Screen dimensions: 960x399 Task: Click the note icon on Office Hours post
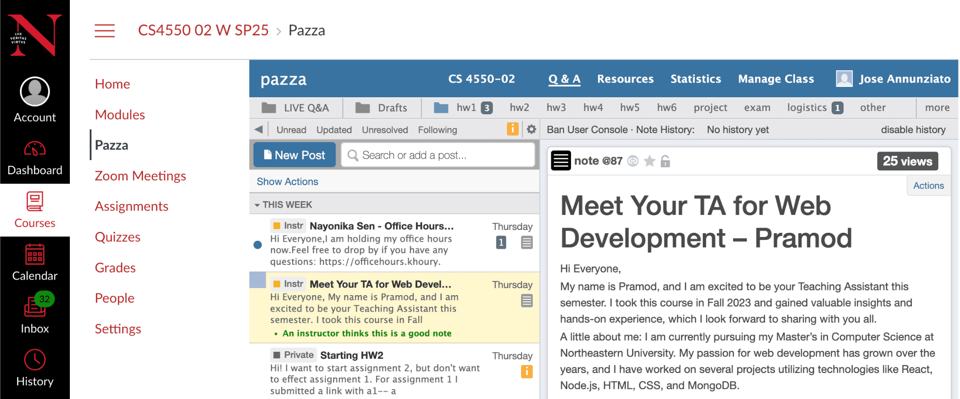click(x=527, y=243)
